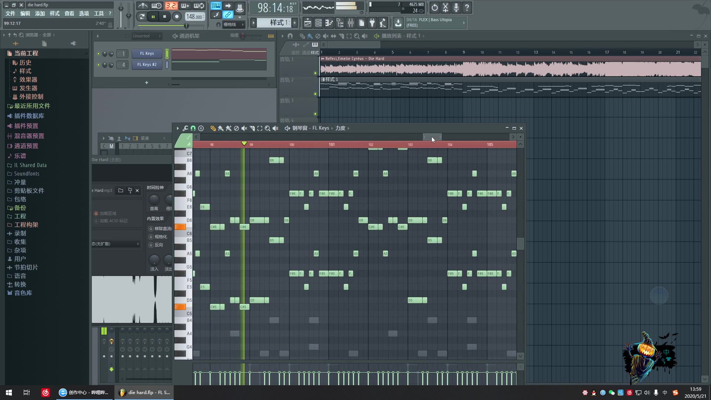This screenshot has height=400, width=711.
Task: Stop playback with the stop button
Action: coord(164,16)
